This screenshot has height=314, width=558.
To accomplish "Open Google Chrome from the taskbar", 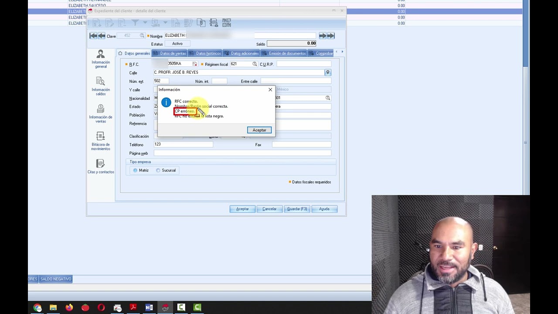I will click(x=37, y=308).
